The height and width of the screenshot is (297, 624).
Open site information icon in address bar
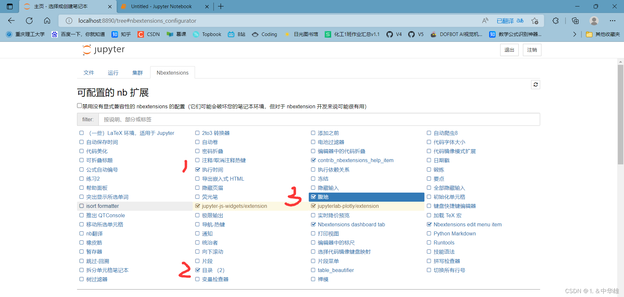(69, 21)
